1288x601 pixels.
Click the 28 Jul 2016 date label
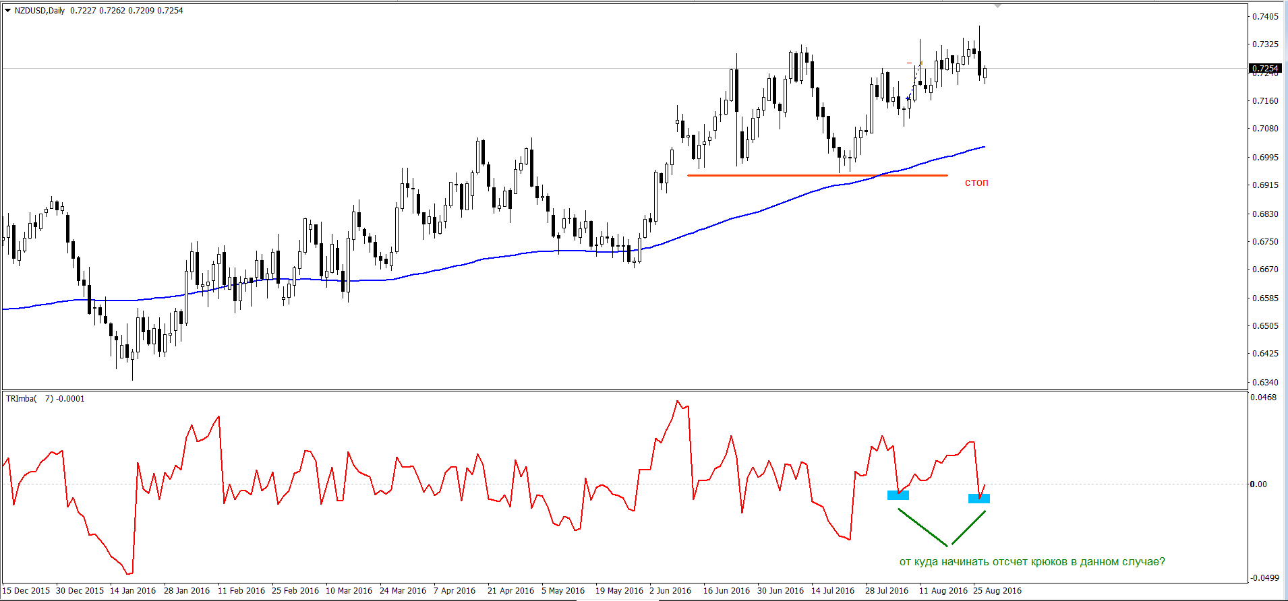(887, 590)
